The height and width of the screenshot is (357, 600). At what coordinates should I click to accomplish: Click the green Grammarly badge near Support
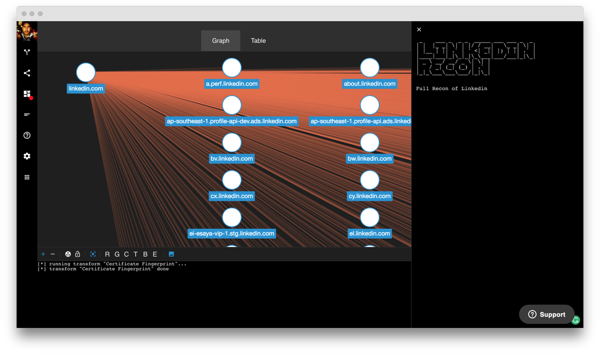click(x=576, y=320)
